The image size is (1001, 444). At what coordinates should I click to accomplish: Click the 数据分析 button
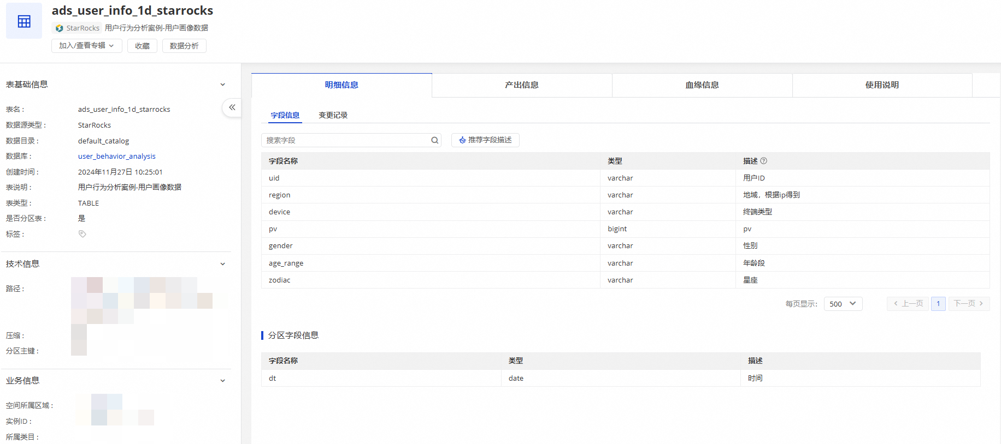[x=184, y=46]
